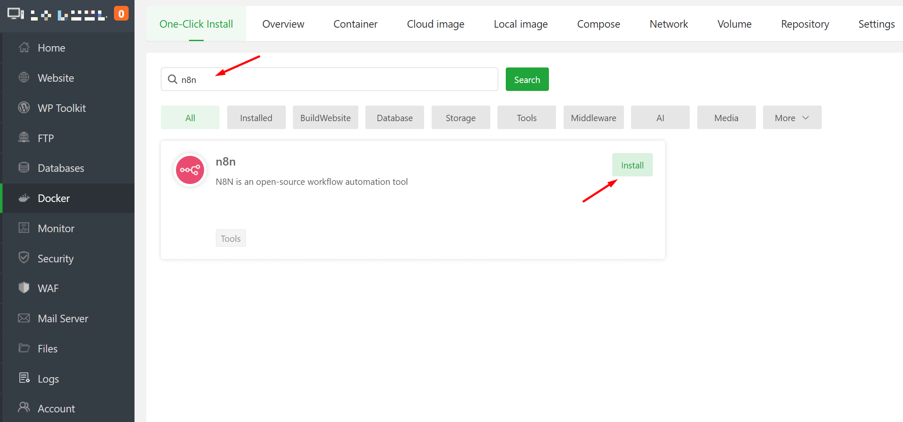Click the n8n app logo
This screenshot has width=903, height=422.
tap(190, 170)
